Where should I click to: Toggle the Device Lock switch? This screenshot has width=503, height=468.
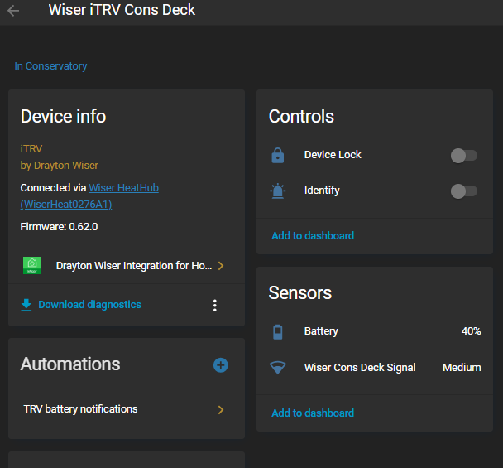pyautogui.click(x=463, y=155)
